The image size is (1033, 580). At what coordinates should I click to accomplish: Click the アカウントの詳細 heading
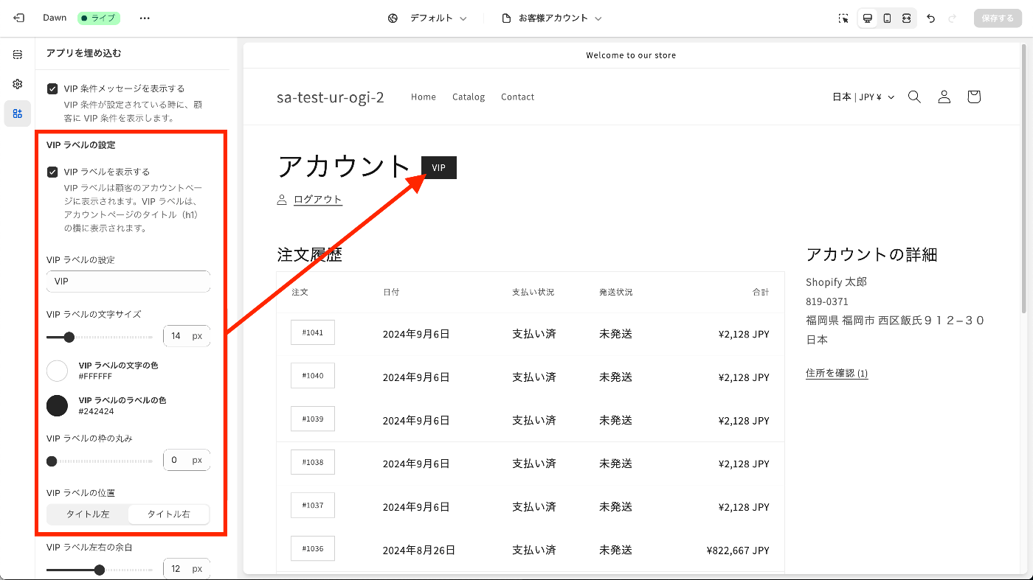click(x=871, y=255)
